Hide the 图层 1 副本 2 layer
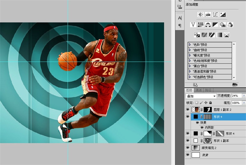Image resolution: width=246 pixels, height=165 pixels. (x=188, y=109)
